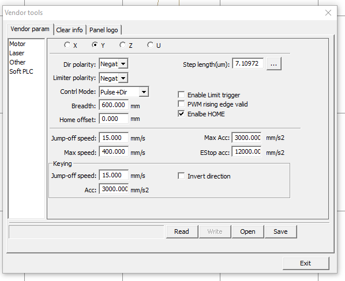
Task: Switch to the Clear info tab
Action: tap(69, 30)
